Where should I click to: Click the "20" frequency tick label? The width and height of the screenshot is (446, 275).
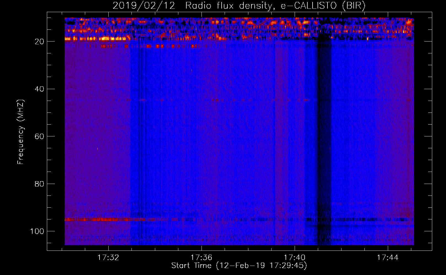point(39,42)
